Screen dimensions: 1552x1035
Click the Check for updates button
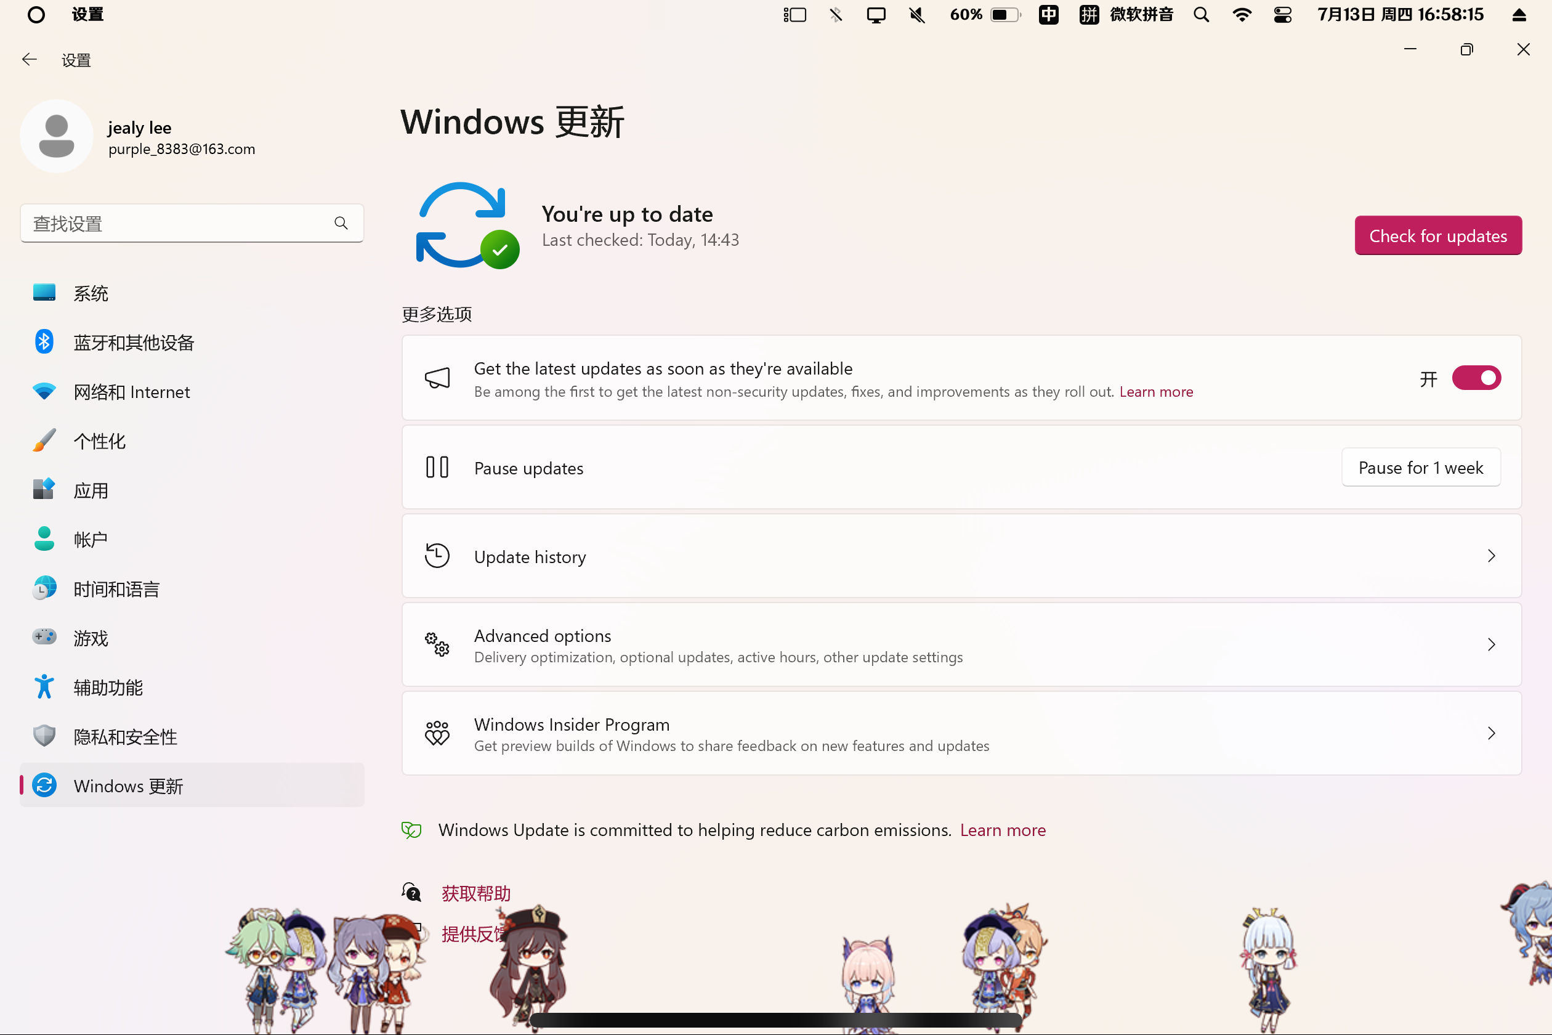click(x=1438, y=235)
